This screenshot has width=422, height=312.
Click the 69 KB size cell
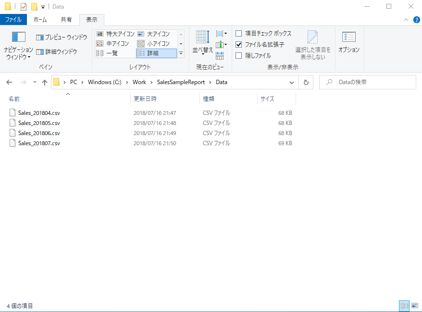click(285, 143)
